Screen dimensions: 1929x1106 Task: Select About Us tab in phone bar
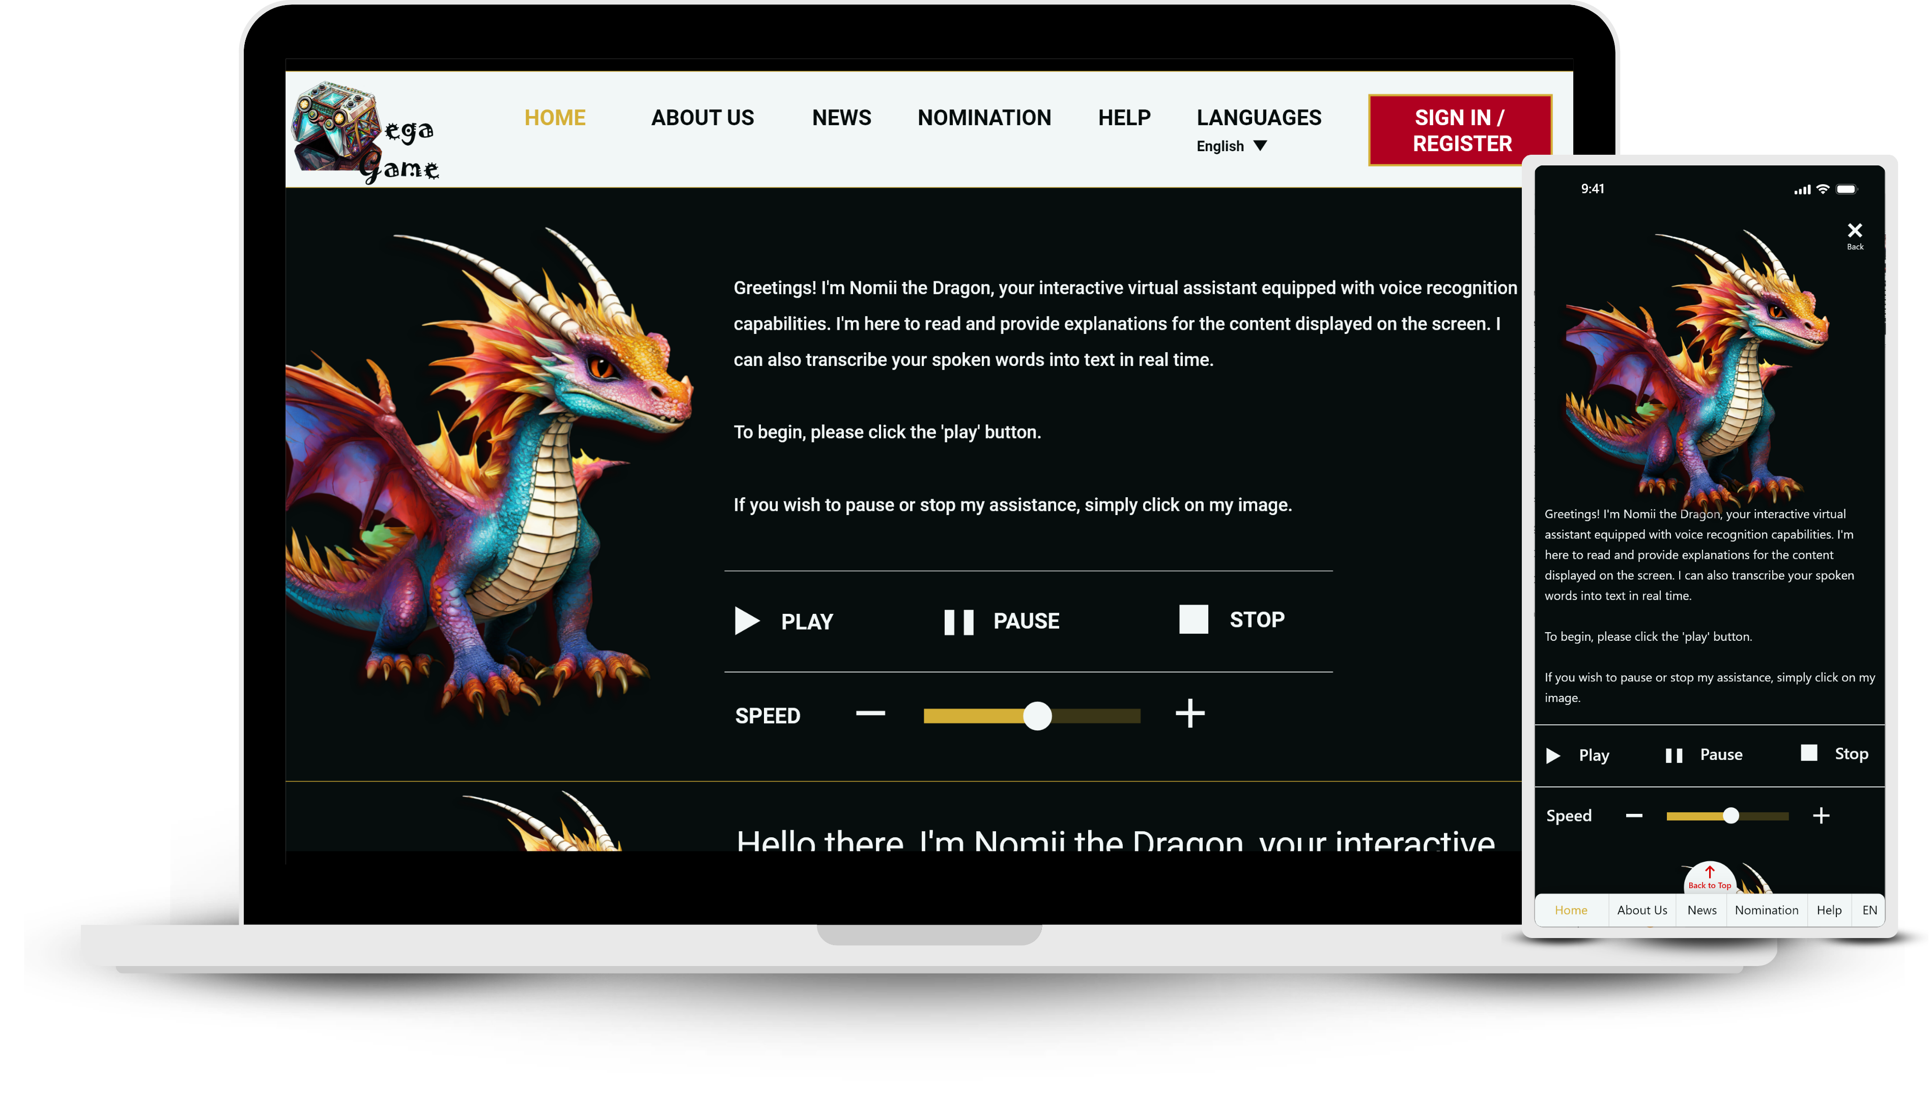1641,910
